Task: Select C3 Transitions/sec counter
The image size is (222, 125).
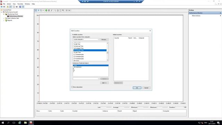Action: click(x=79, y=59)
